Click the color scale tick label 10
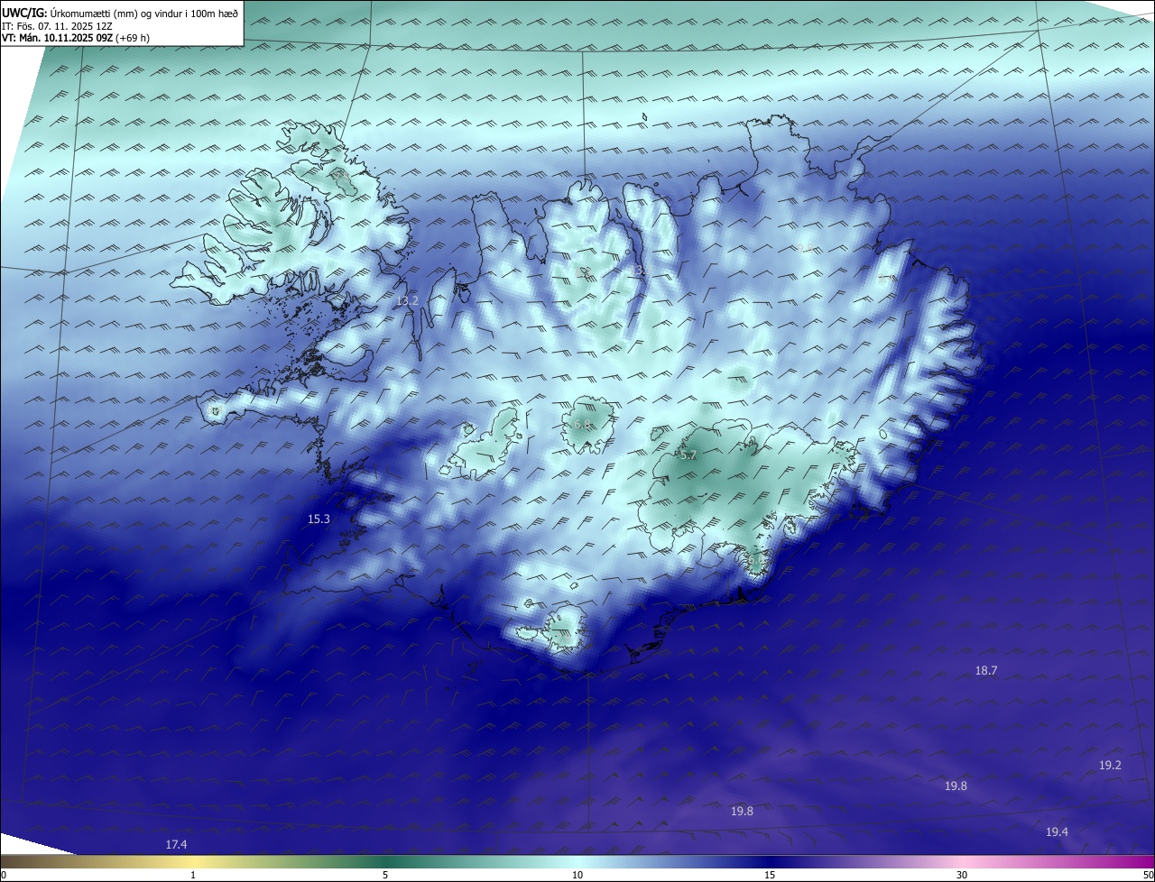 coord(577,875)
